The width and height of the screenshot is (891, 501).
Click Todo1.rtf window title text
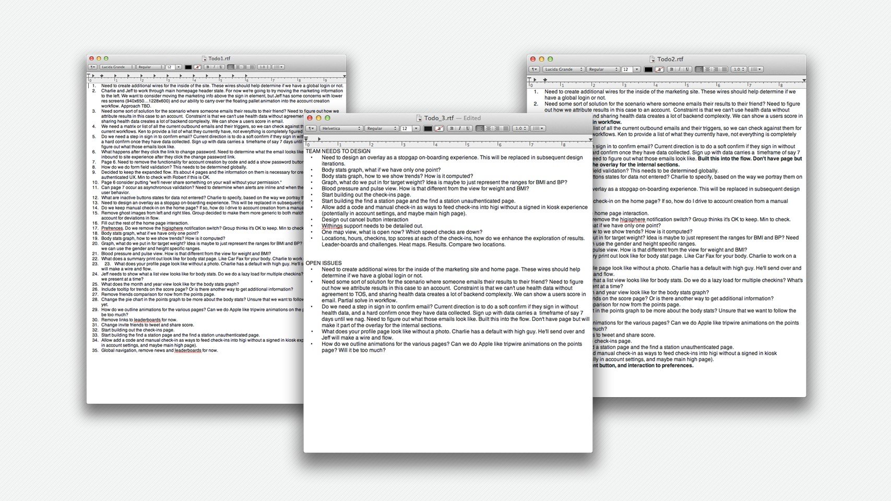219,59
